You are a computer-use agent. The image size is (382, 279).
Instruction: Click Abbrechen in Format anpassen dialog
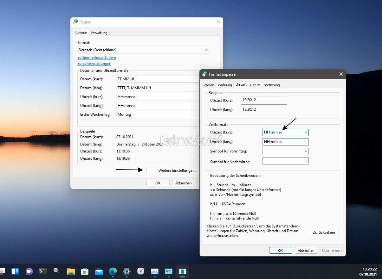(x=306, y=250)
